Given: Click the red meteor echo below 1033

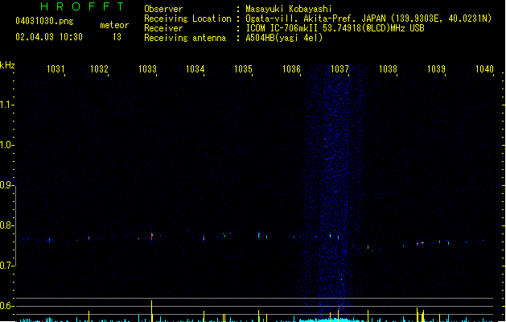Looking at the screenshot, I should (152, 237).
